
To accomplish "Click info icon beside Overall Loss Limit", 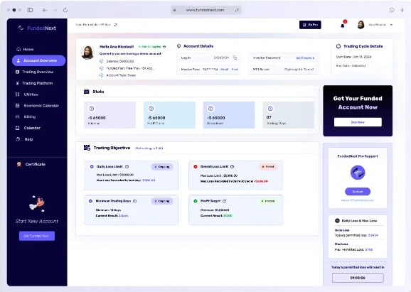I will [x=232, y=166].
